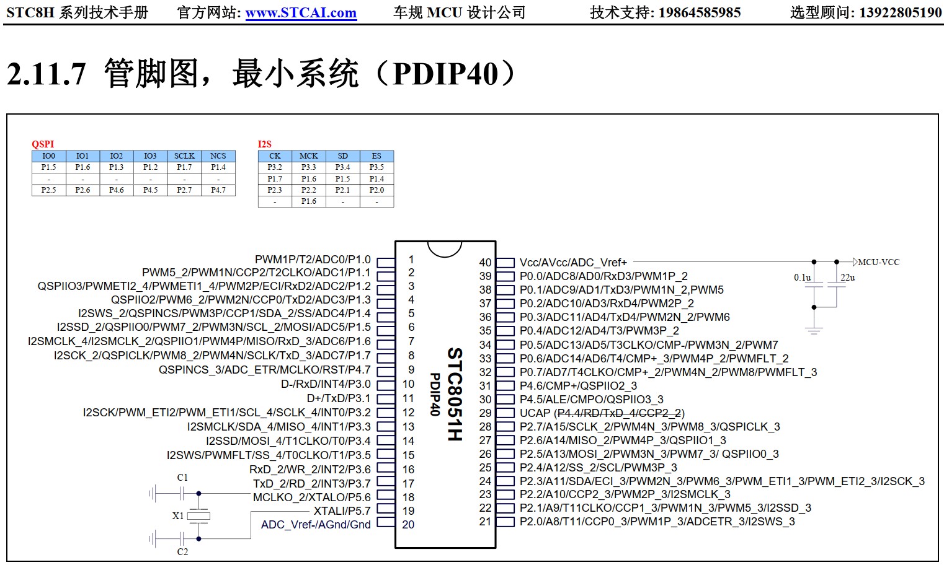Click pin label "Vcc/AVcc/ADC_Vref+"
The image size is (944, 565).
[573, 263]
